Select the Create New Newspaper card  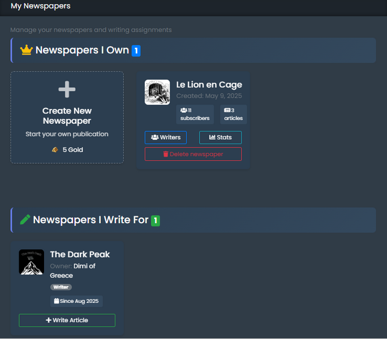click(67, 118)
